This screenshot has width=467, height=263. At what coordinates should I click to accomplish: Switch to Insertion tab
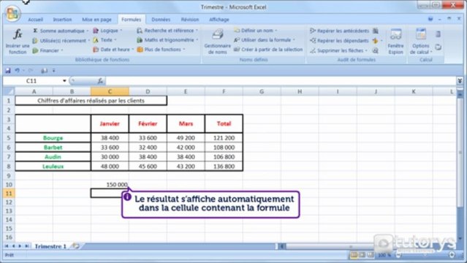(62, 20)
